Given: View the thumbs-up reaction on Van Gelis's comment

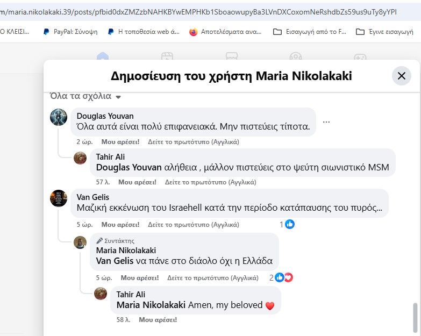Looking at the screenshot, I should 287,224.
